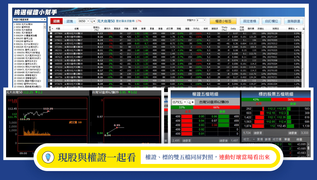Tick the pin checkbox for warrant 059438
Viewport: 317px width, 180px height.
[51, 43]
